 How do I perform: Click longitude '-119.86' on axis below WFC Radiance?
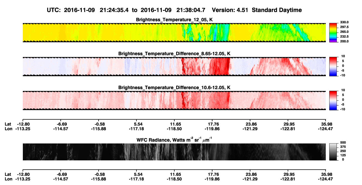[212, 179]
